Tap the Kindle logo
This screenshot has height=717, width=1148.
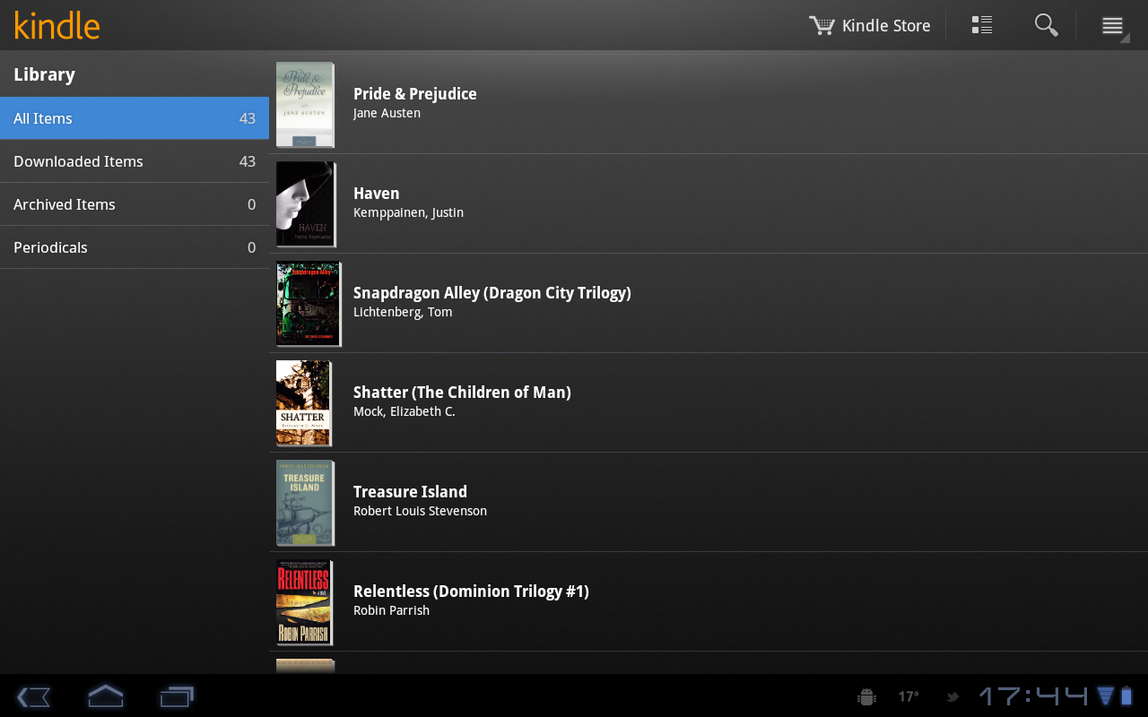click(x=57, y=25)
